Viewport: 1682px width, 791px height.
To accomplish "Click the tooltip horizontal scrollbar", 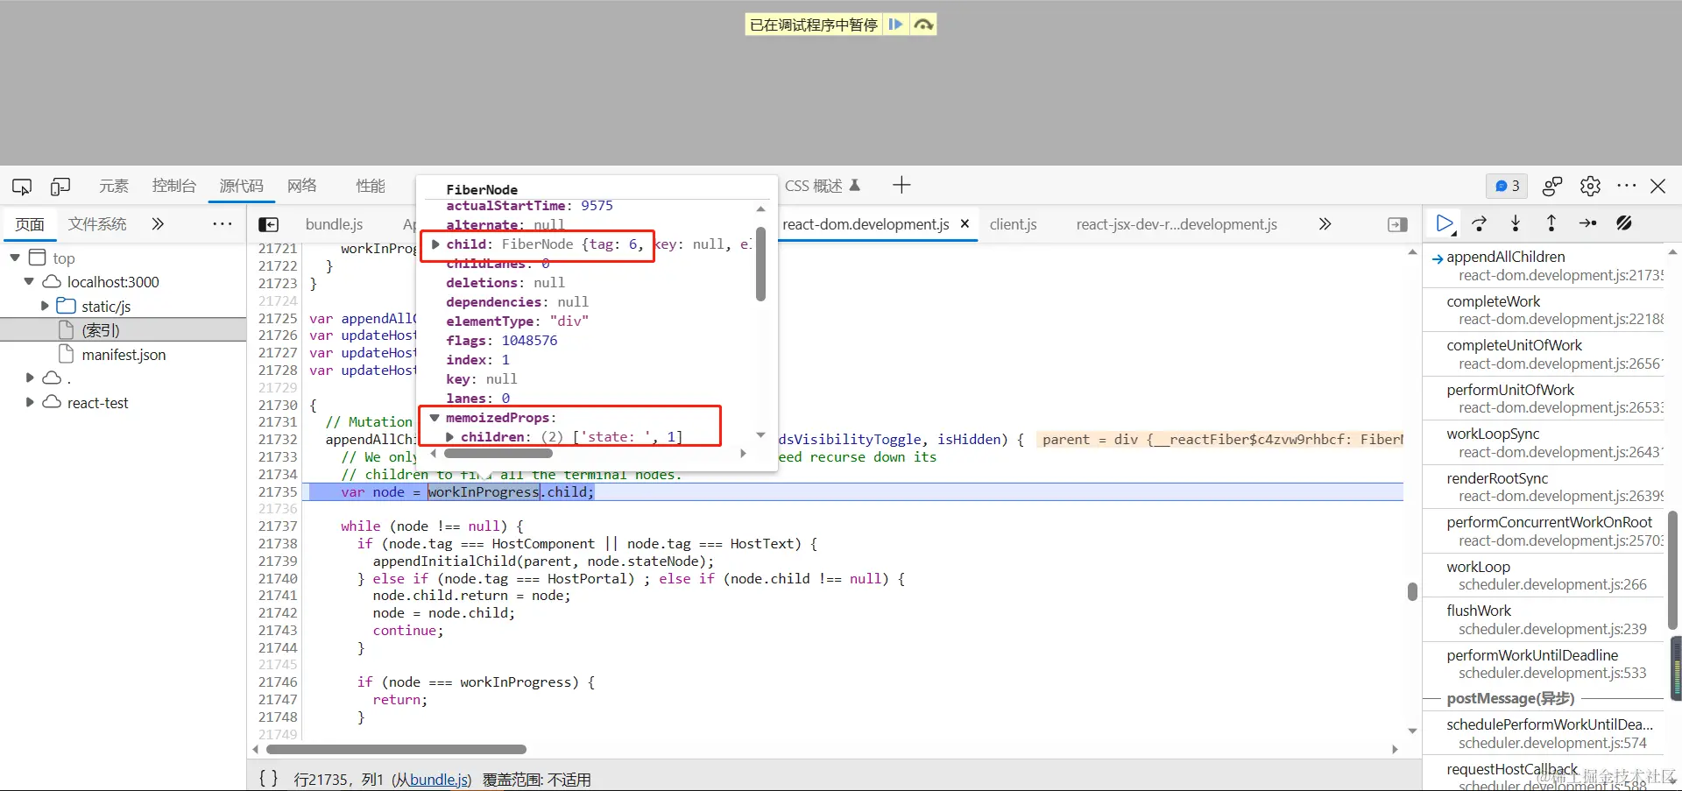I will coord(498,454).
